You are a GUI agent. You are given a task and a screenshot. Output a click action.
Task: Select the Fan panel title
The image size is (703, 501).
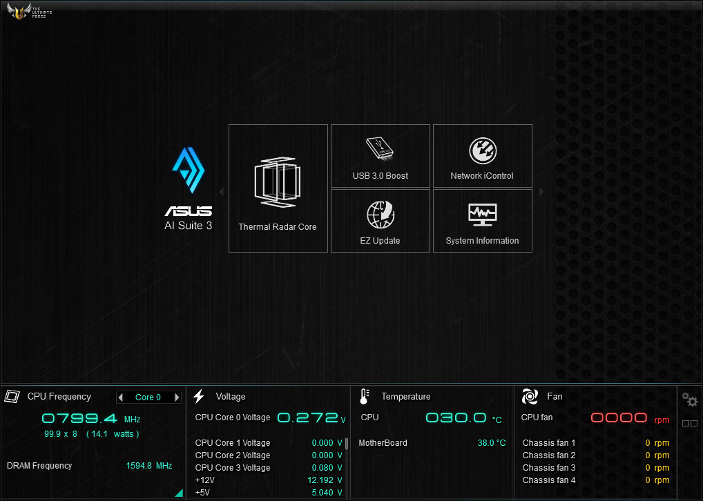(x=555, y=396)
